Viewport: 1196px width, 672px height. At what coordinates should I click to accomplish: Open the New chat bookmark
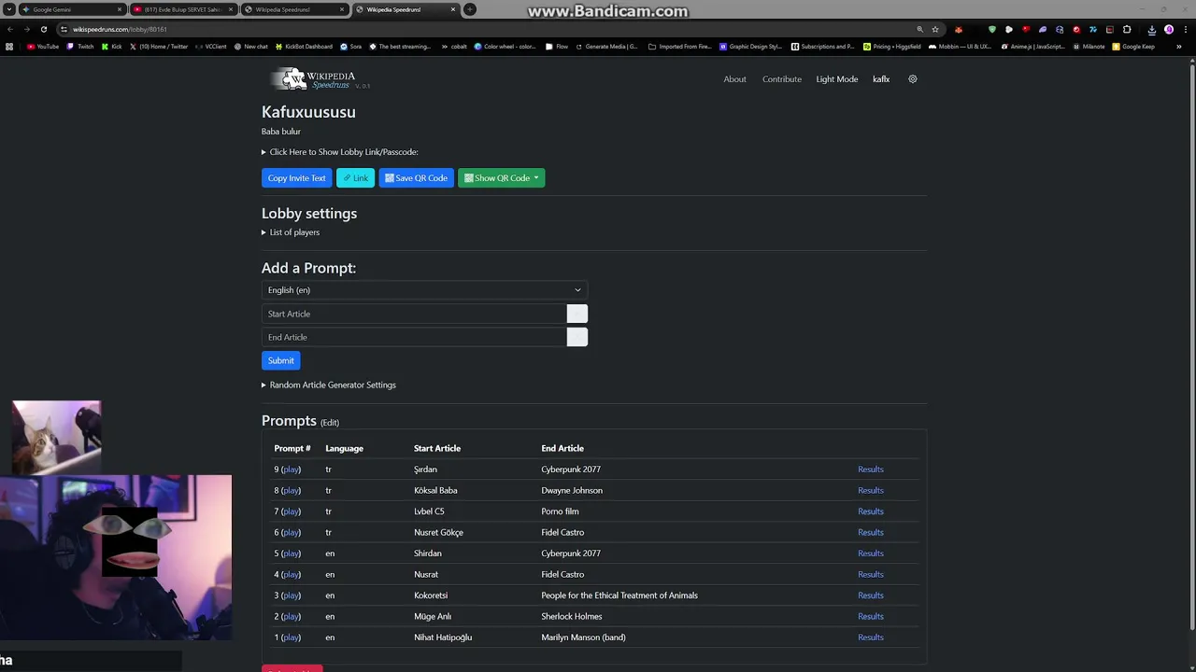click(251, 47)
